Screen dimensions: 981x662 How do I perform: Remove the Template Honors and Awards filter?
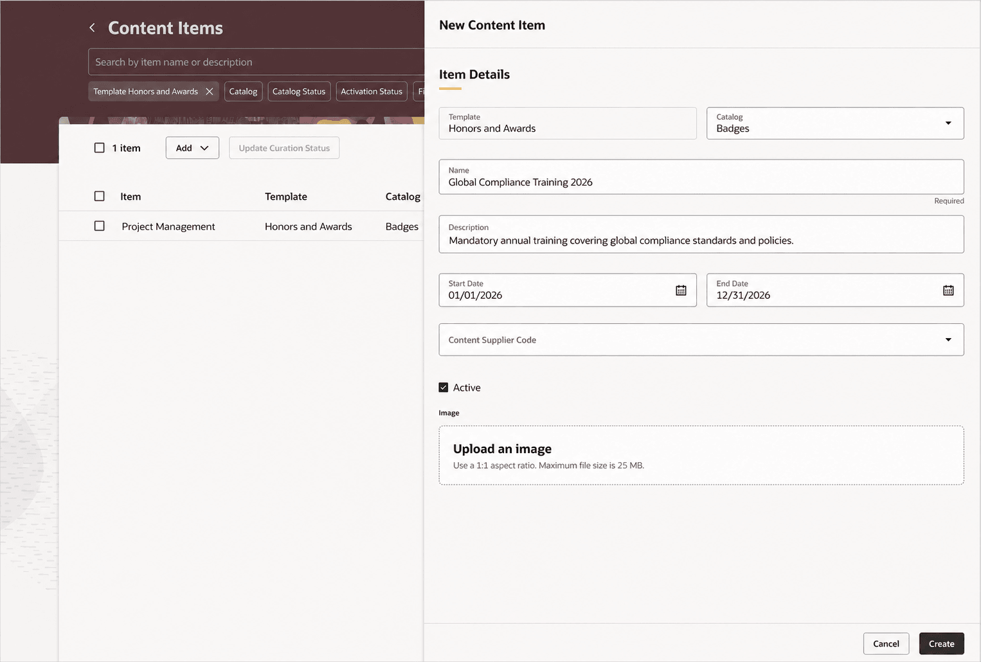point(209,91)
